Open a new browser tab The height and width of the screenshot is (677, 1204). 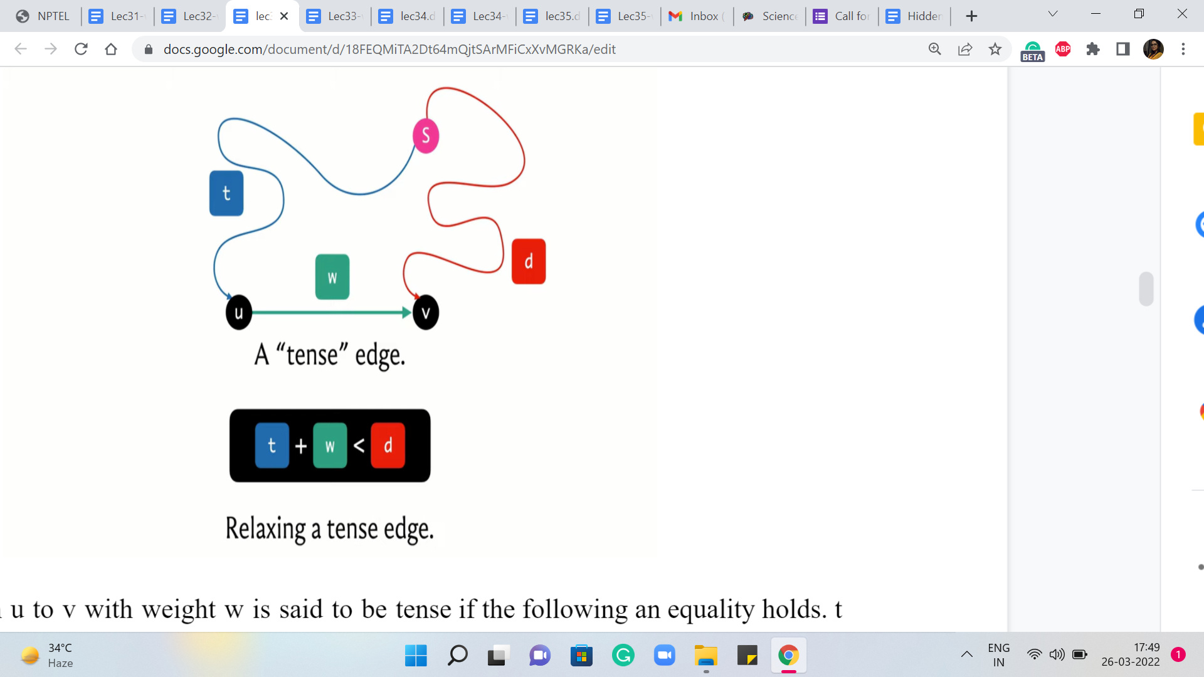click(971, 16)
